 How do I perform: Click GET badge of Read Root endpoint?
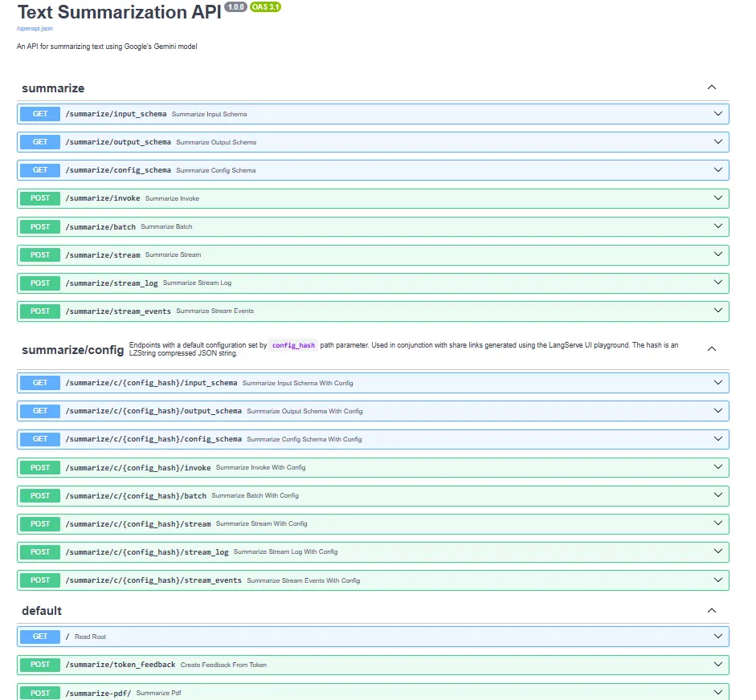tap(40, 637)
